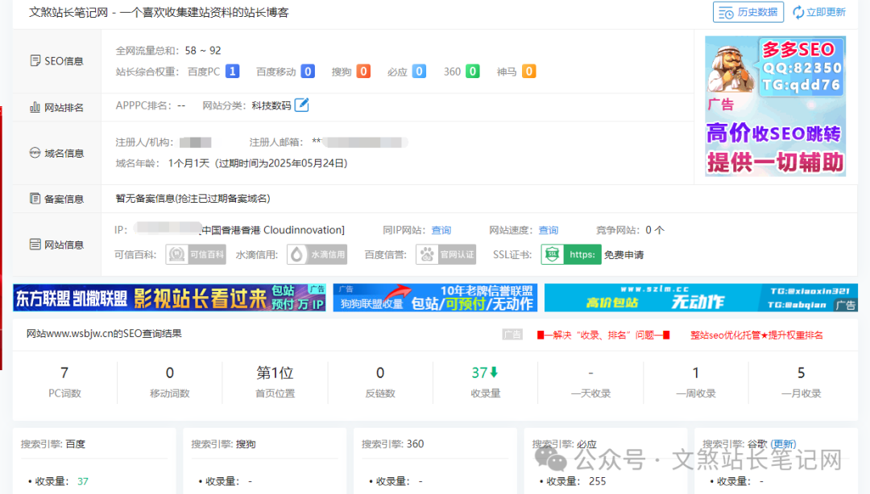The height and width of the screenshot is (494, 870).
Task: Click the 整站seo优化托管 red link
Action: (x=756, y=335)
